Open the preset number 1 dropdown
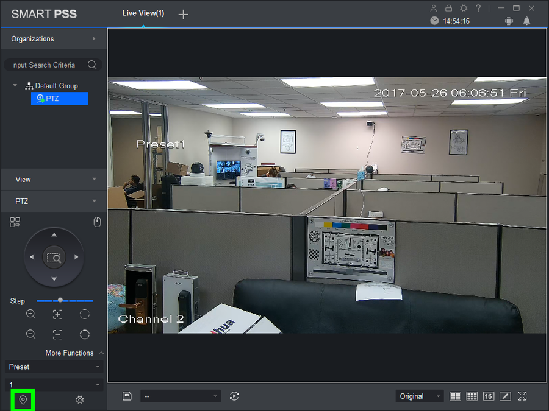This screenshot has height=411, width=549. point(54,384)
